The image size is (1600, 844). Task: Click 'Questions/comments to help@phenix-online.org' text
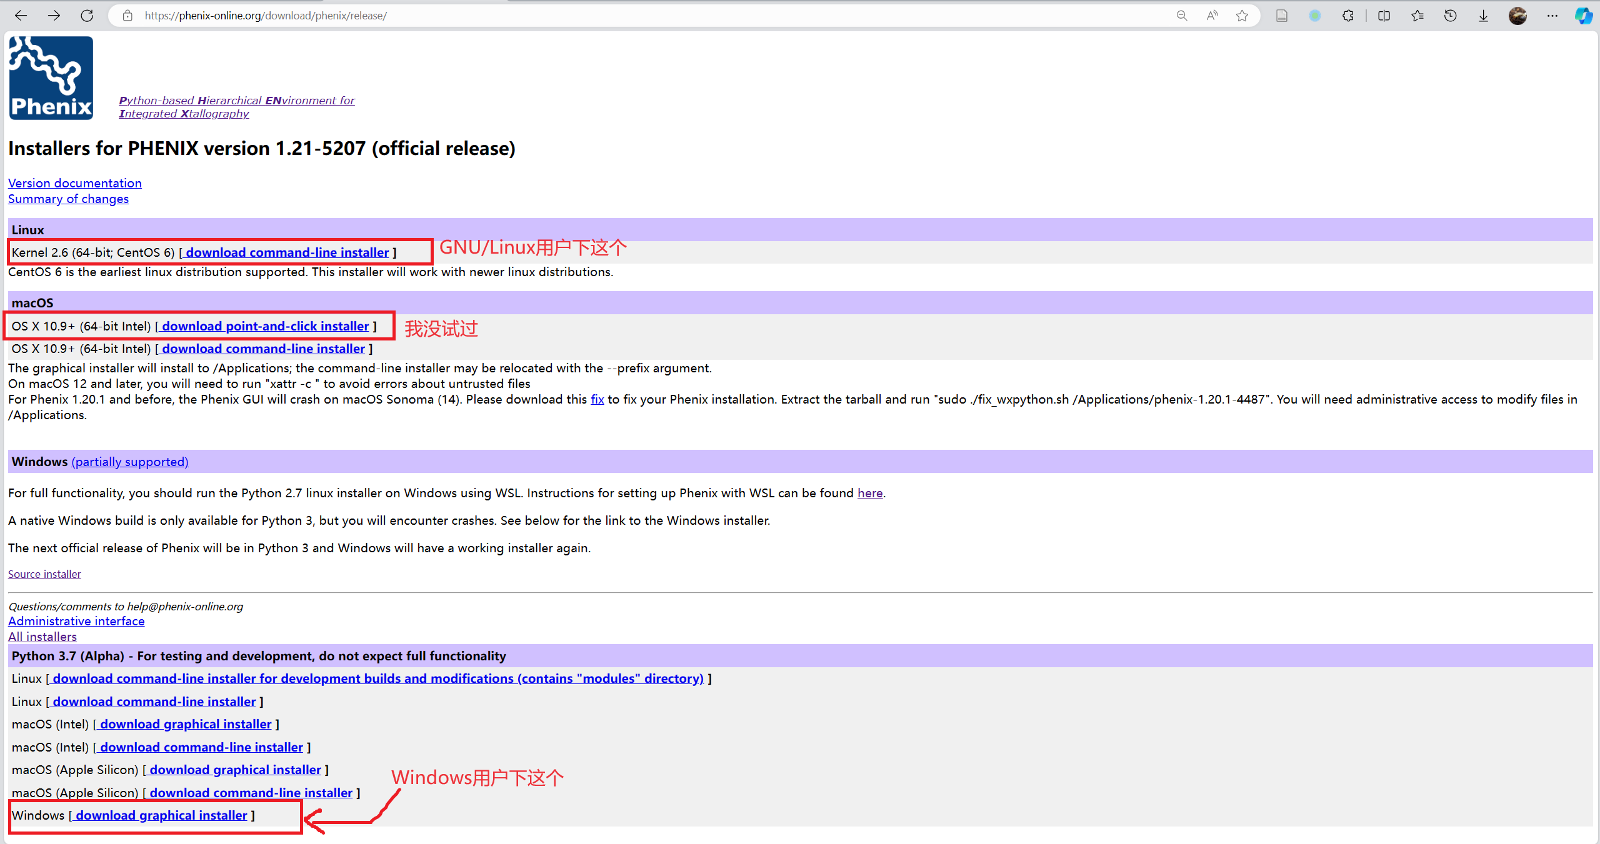[126, 607]
